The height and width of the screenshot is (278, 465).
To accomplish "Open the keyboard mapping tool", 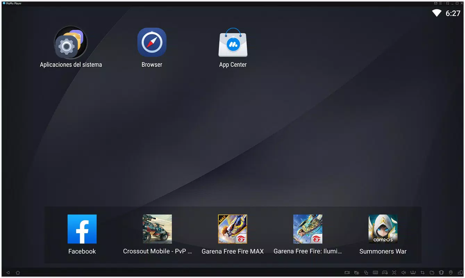I will [375, 273].
